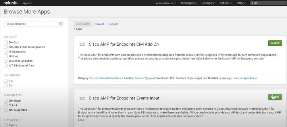Screen dimensions: 287x127
Task: Tick the Splunk support type checkbox
Action: [6, 105]
